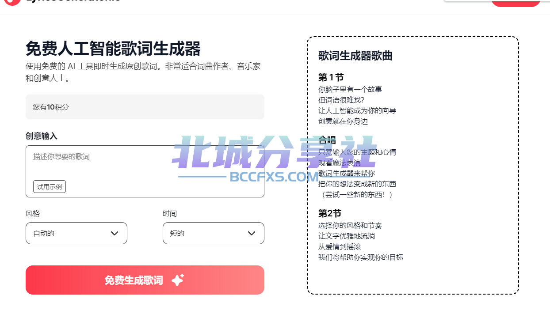Click the sparkle icon on the generate button

point(178,280)
